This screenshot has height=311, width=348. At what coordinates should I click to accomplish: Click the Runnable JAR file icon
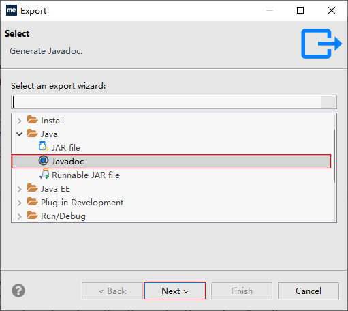click(x=44, y=174)
